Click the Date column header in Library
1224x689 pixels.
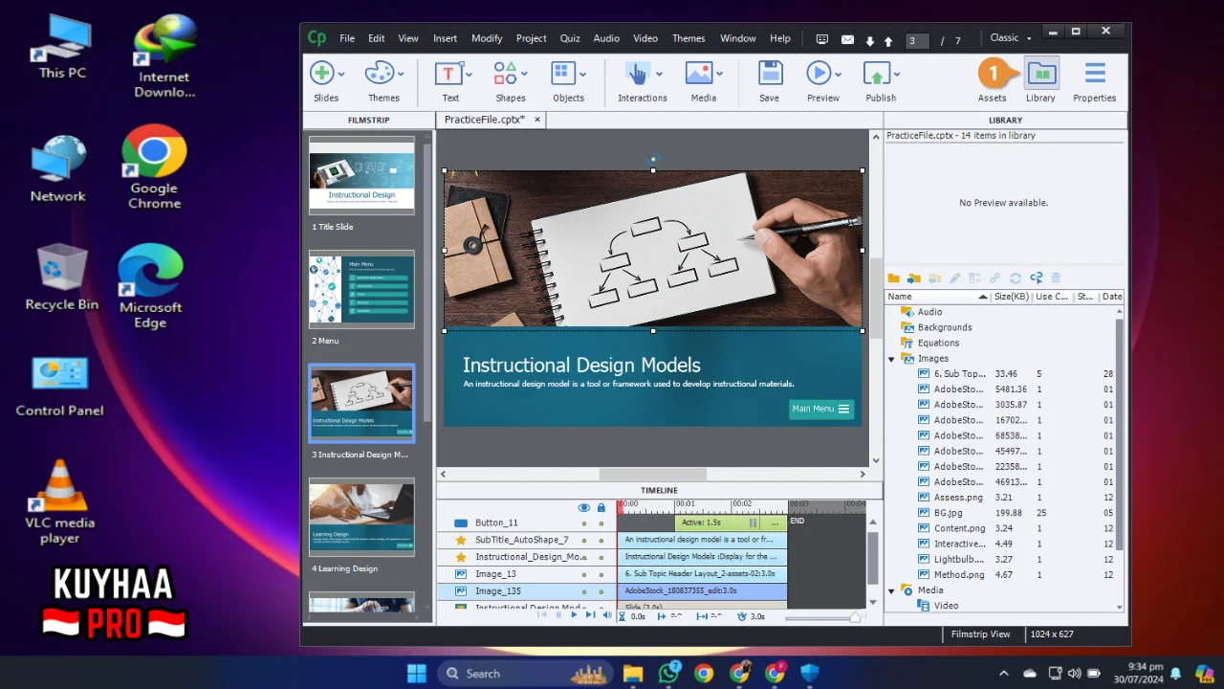point(1112,297)
